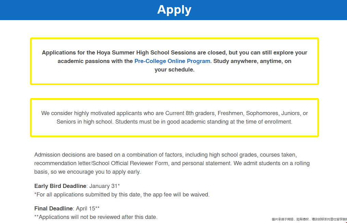Screen dimensions: 347x223
Task: Click the app fee waived footnote
Action: click(x=122, y=195)
